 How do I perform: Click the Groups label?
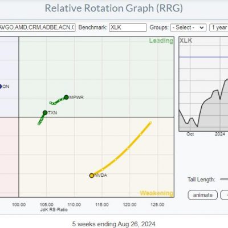point(159,28)
